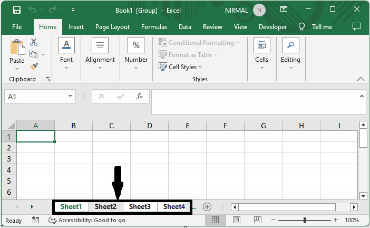This screenshot has width=370, height=228.
Task: Switch to the Insert tab
Action: click(76, 27)
